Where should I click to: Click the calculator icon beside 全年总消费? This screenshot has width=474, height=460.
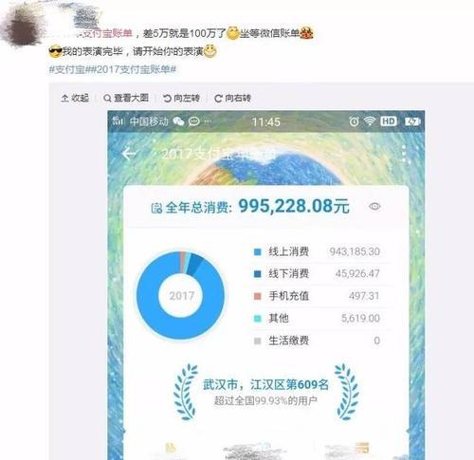pyautogui.click(x=156, y=209)
